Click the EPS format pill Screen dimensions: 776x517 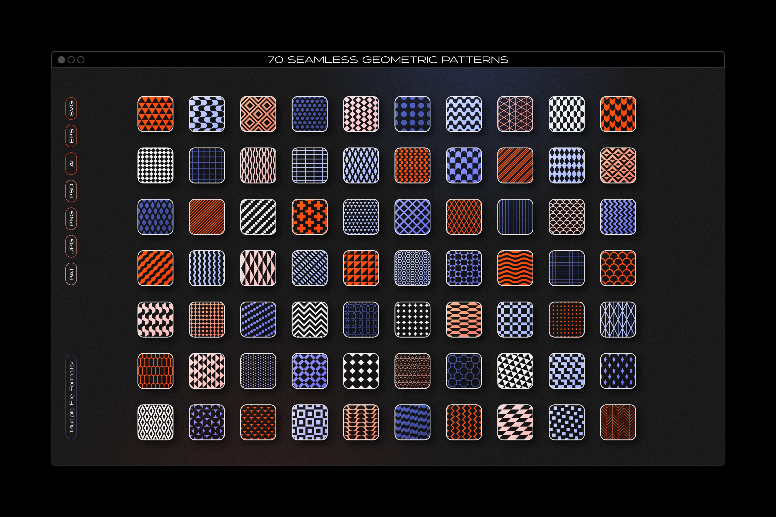click(x=71, y=136)
